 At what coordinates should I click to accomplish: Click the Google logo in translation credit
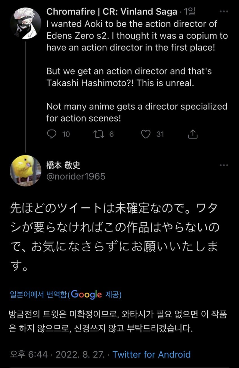coord(87,295)
